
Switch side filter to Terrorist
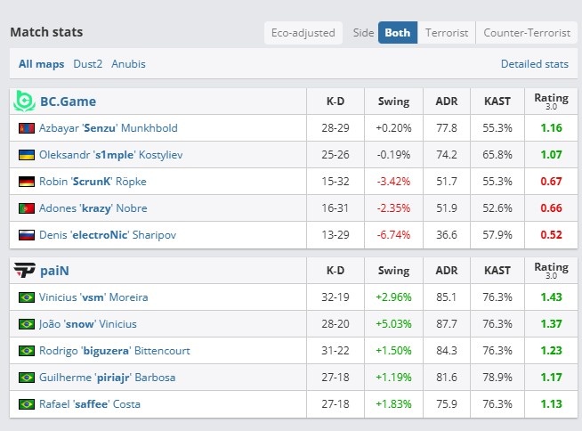[447, 33]
